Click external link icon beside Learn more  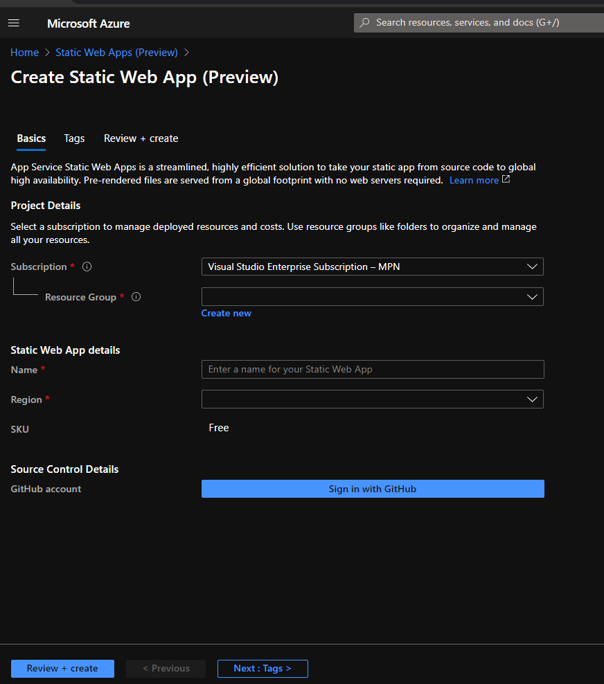coord(506,179)
